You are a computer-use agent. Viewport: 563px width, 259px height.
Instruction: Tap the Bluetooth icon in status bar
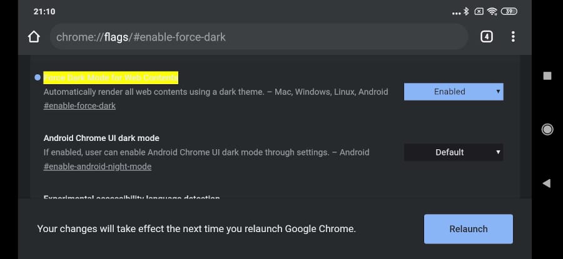pyautogui.click(x=466, y=11)
